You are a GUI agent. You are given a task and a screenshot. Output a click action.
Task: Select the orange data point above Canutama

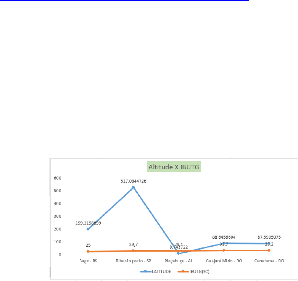tap(269, 250)
